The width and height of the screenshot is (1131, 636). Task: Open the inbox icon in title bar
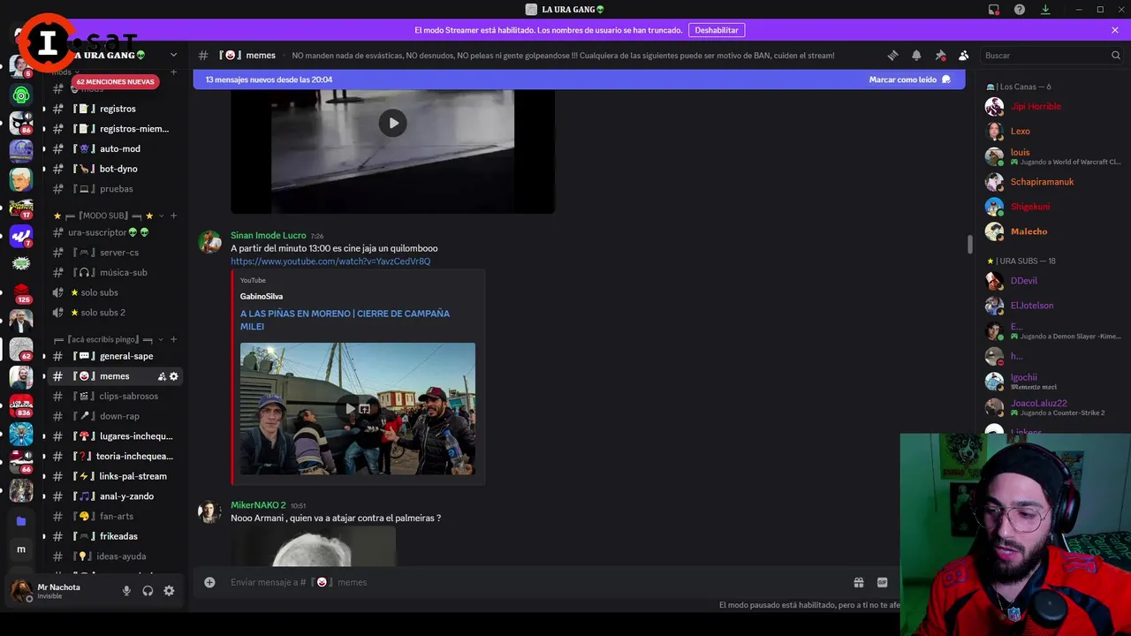[x=994, y=9]
